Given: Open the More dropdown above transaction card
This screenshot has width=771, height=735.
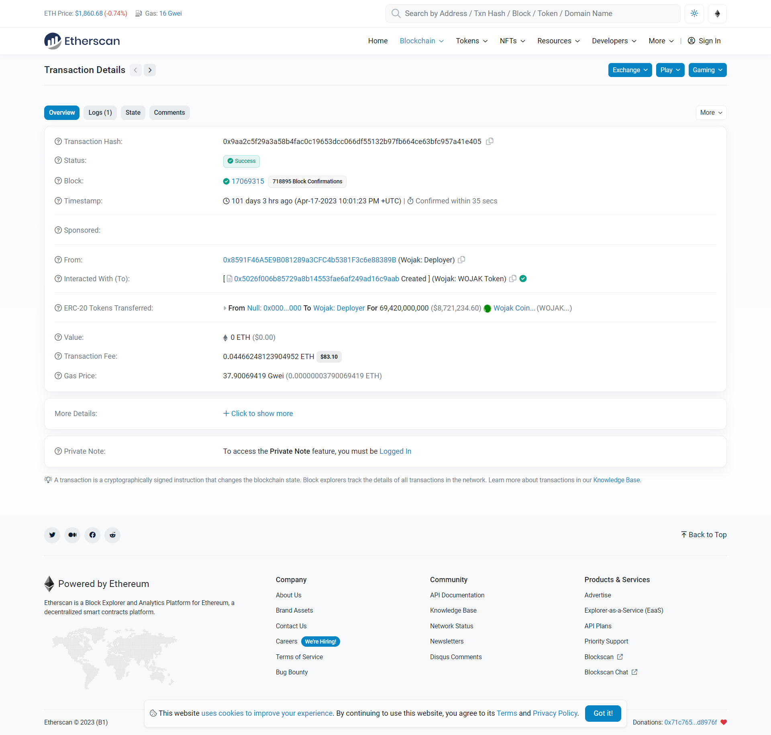Looking at the screenshot, I should [x=711, y=113].
